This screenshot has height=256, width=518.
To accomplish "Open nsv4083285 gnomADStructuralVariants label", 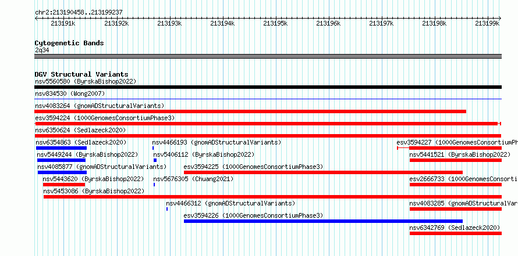I will [x=463, y=203].
